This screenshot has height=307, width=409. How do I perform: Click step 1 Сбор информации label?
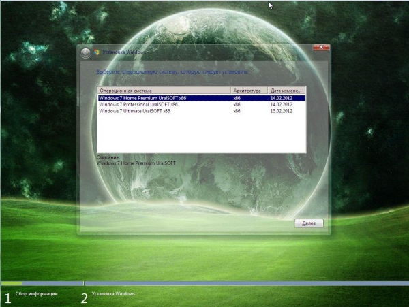[37, 294]
